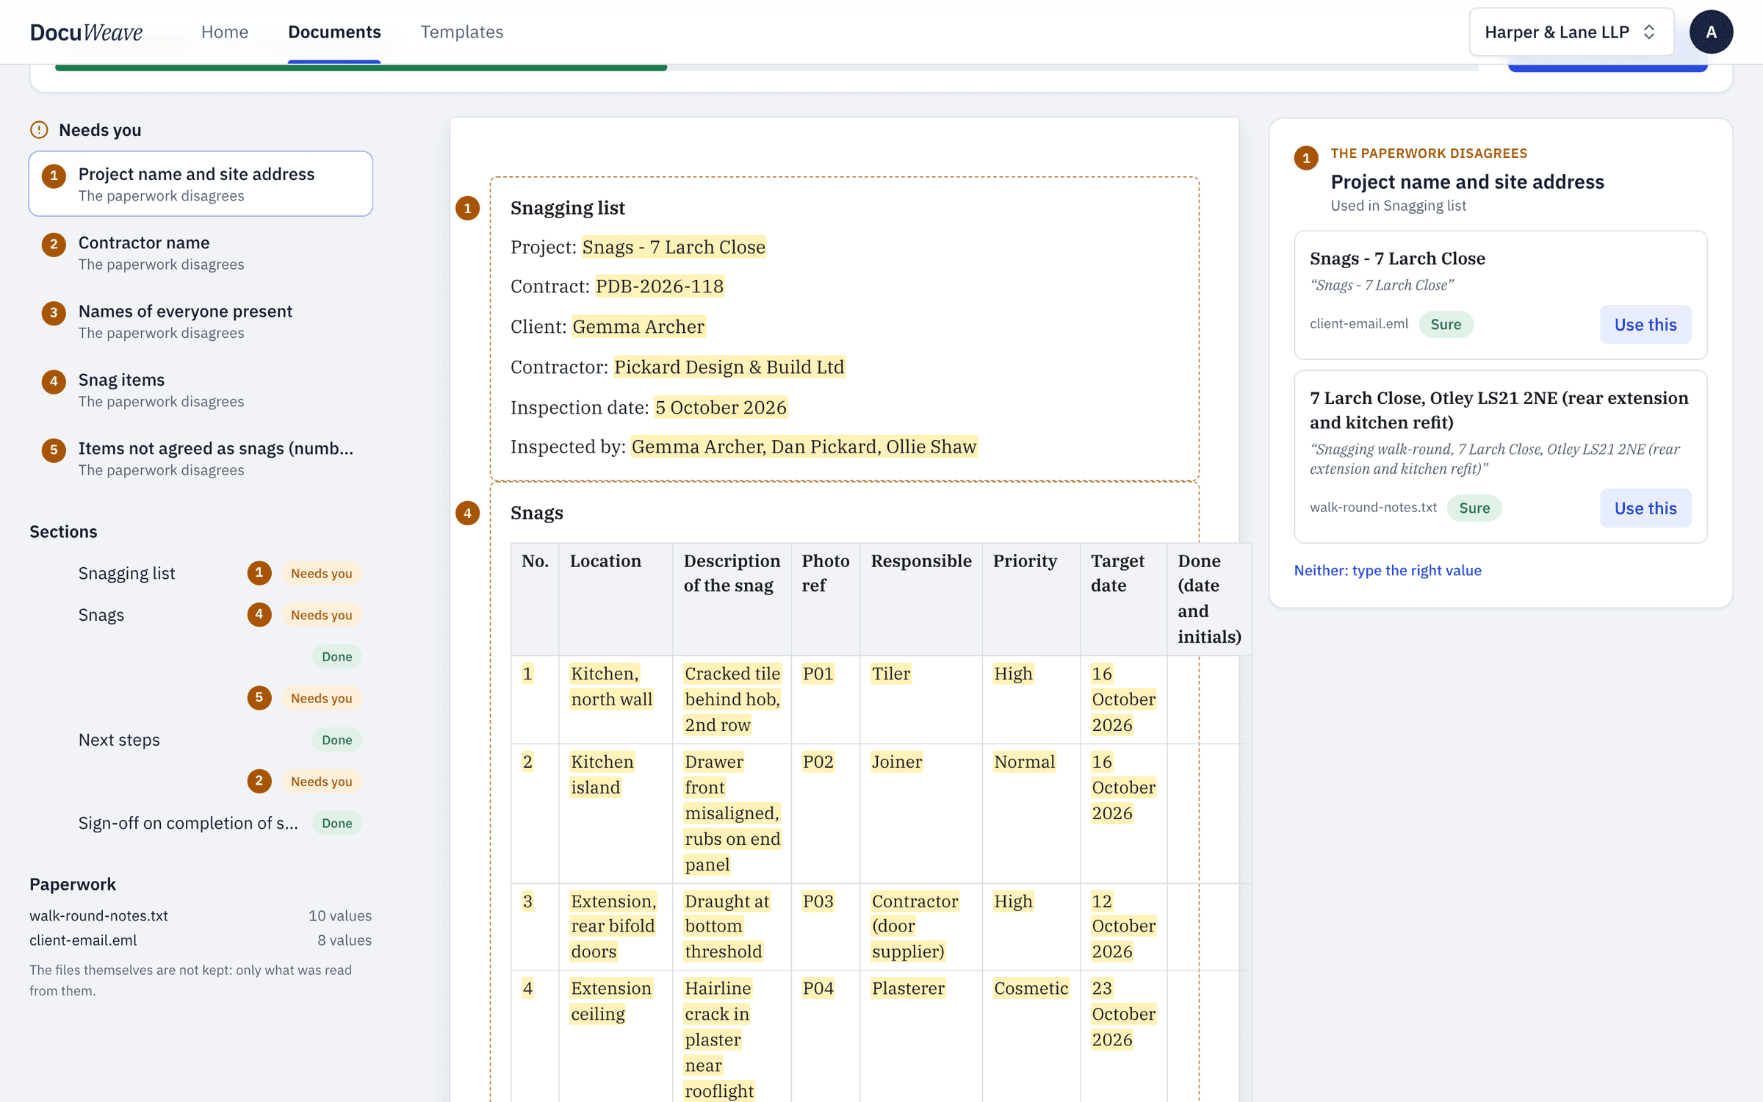Select 'Names of everyone present' issue
Screen dimensions: 1763x1102
201,321
